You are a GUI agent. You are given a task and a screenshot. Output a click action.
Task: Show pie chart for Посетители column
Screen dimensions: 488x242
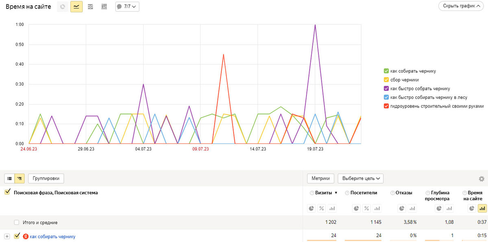357,208
